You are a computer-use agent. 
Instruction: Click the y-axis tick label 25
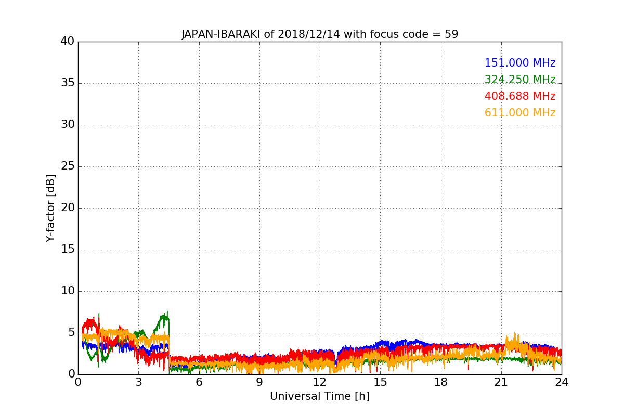point(68,166)
